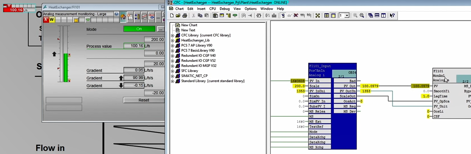Image resolution: width=471 pixels, height=154 pixels.
Task: Fit chart to window with green arrows icon
Action: pyautogui.click(x=317, y=16)
